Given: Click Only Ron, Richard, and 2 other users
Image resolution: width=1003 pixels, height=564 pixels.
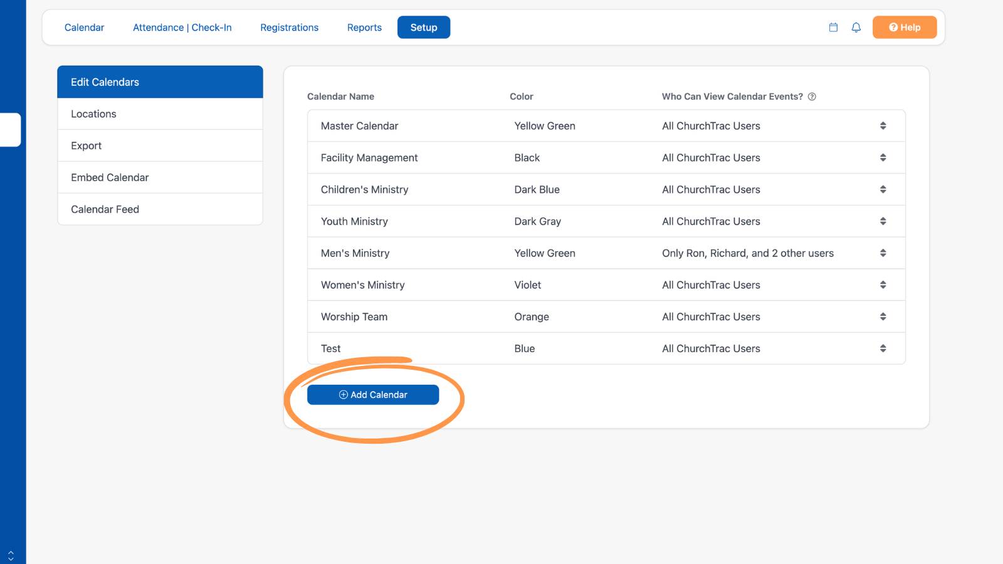Looking at the screenshot, I should [x=748, y=253].
